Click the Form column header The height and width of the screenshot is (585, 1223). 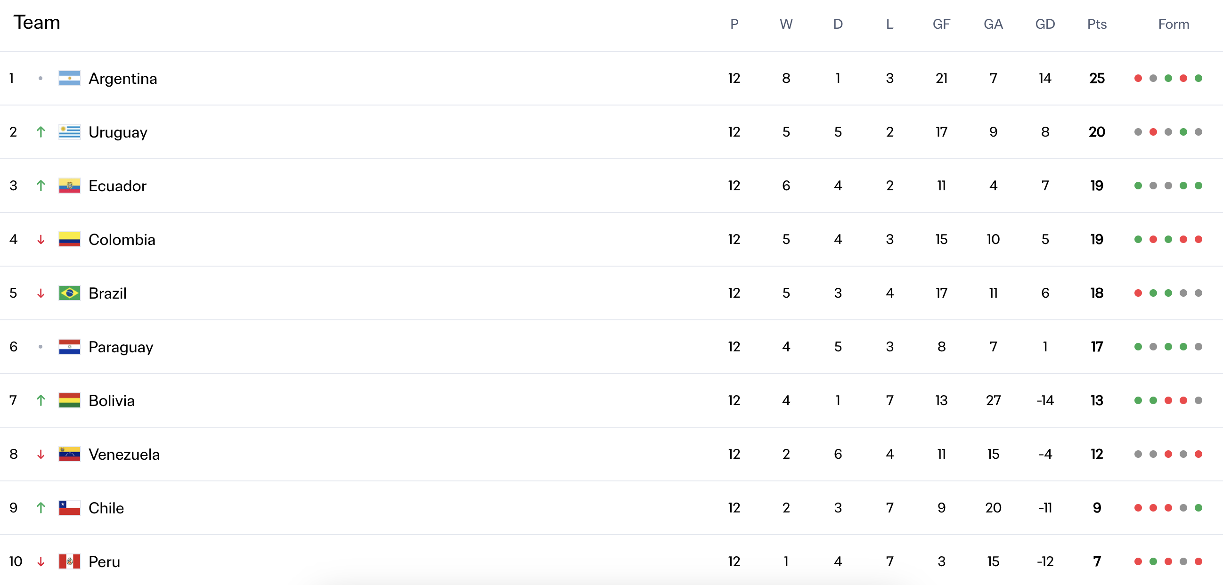(1174, 24)
